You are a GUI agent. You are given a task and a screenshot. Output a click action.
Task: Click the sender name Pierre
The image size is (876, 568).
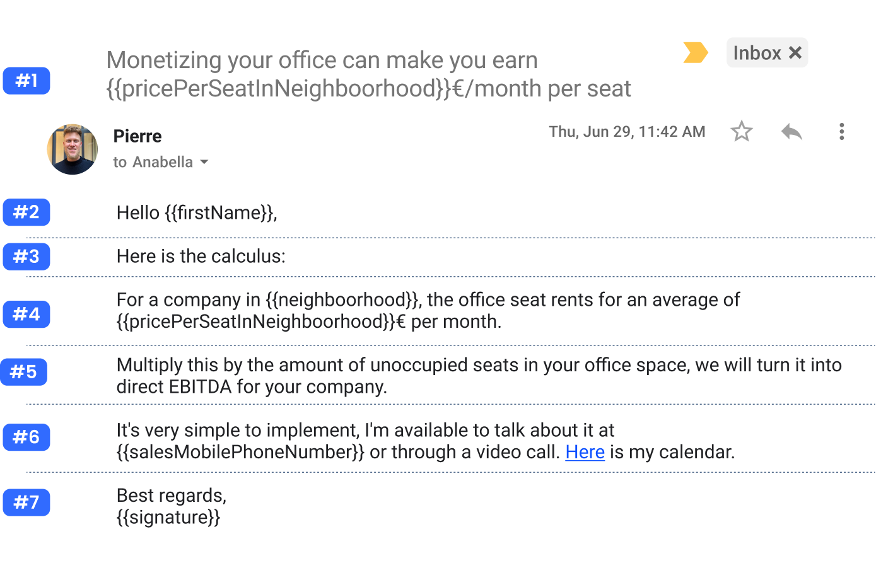click(x=137, y=136)
